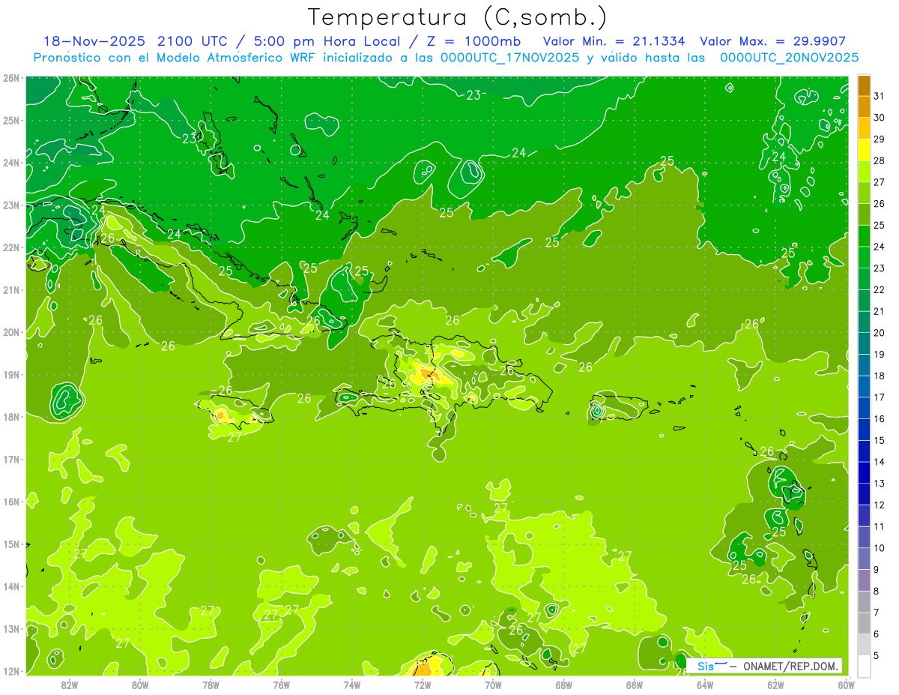Click the colorbar scale label 18
Screen dimensions: 899x695
coord(879,376)
